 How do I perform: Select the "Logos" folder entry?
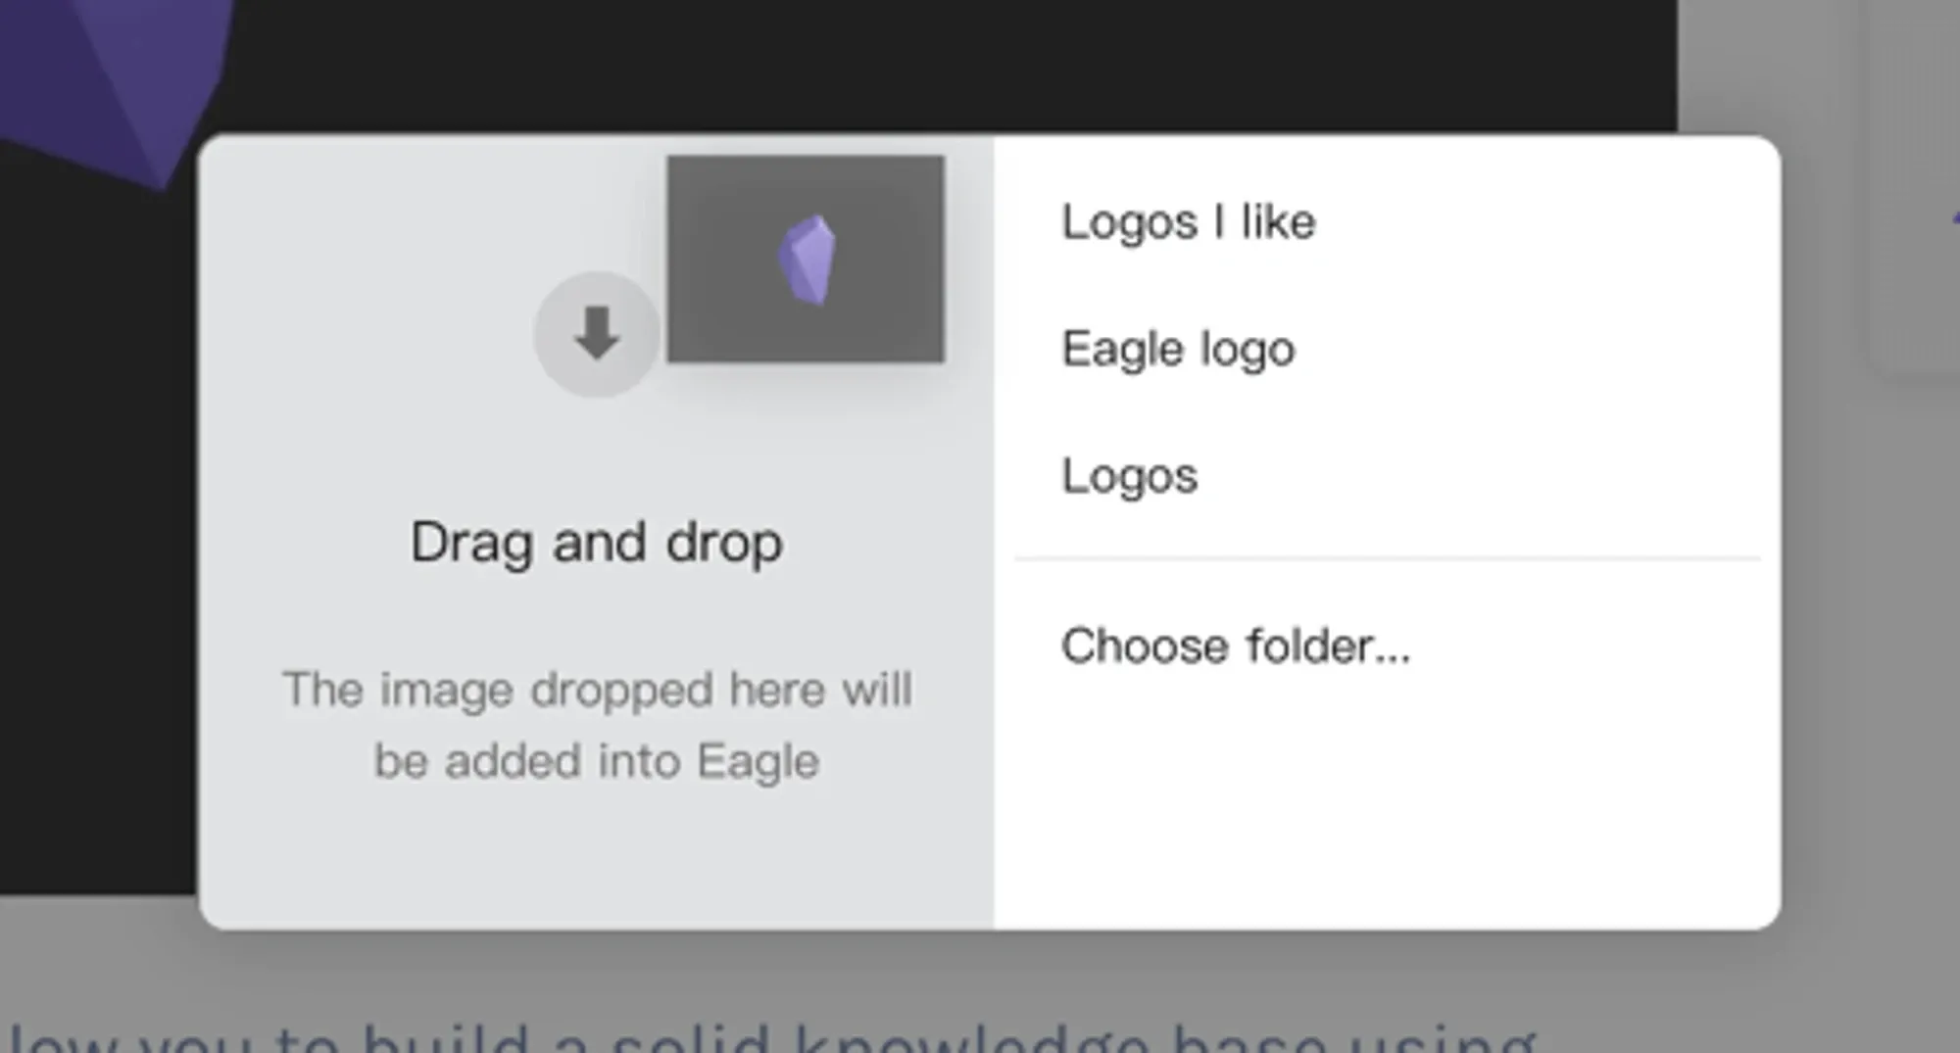(x=1129, y=477)
